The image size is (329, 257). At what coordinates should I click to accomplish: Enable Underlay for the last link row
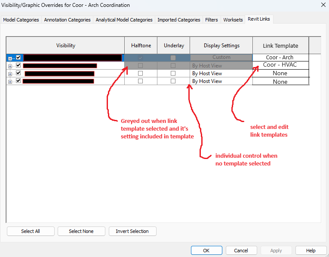tap(173, 81)
